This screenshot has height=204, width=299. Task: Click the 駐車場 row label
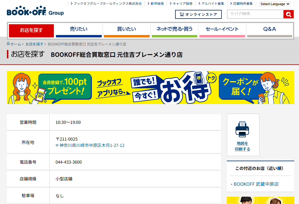(x=28, y=196)
